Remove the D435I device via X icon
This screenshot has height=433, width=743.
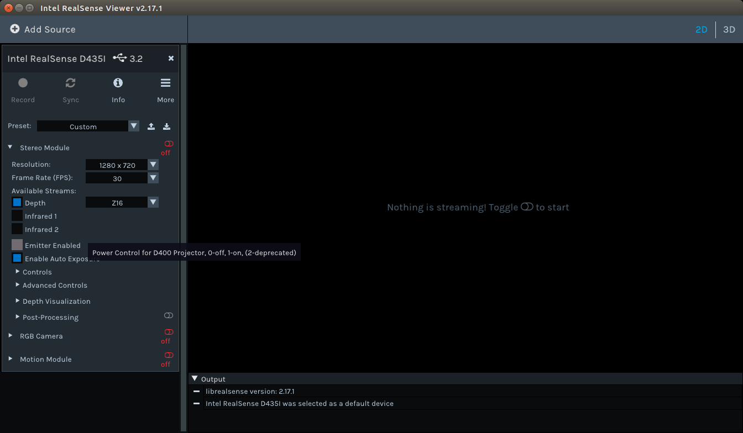click(171, 58)
